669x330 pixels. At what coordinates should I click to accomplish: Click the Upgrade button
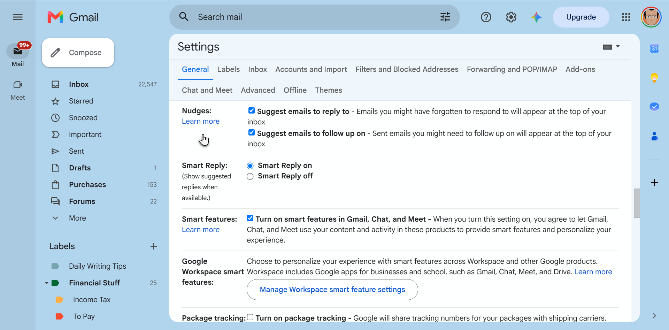(581, 17)
